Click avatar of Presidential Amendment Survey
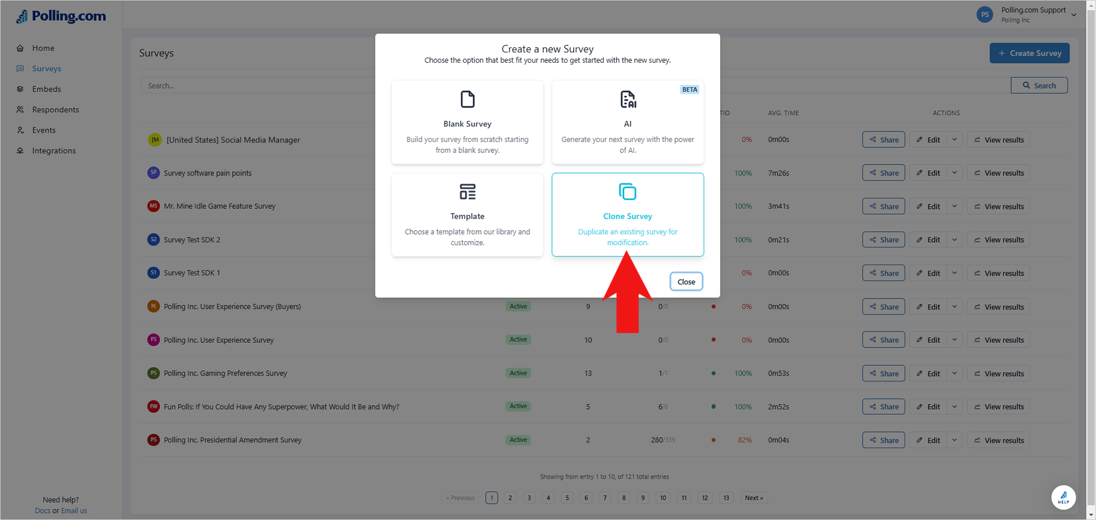 pyautogui.click(x=153, y=439)
